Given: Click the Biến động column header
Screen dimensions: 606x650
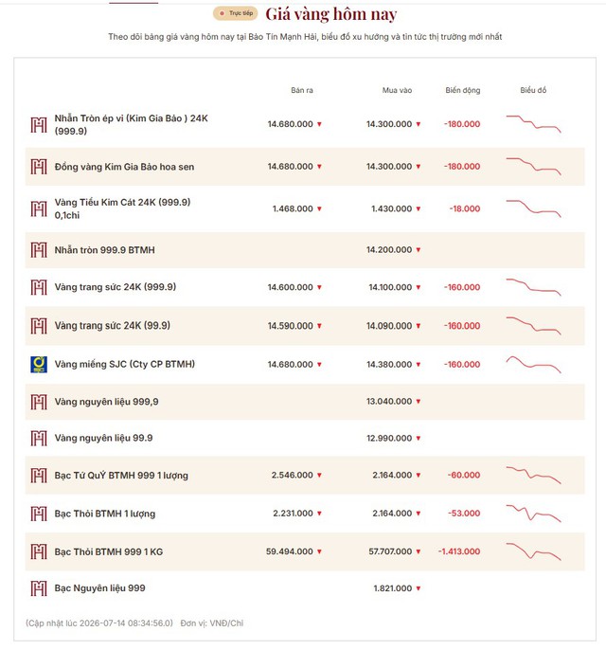Looking at the screenshot, I should coord(463,90).
